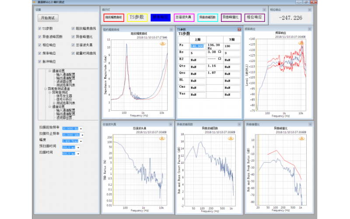Edit the Re upper limit field
350x219 pixels.
coord(198,53)
